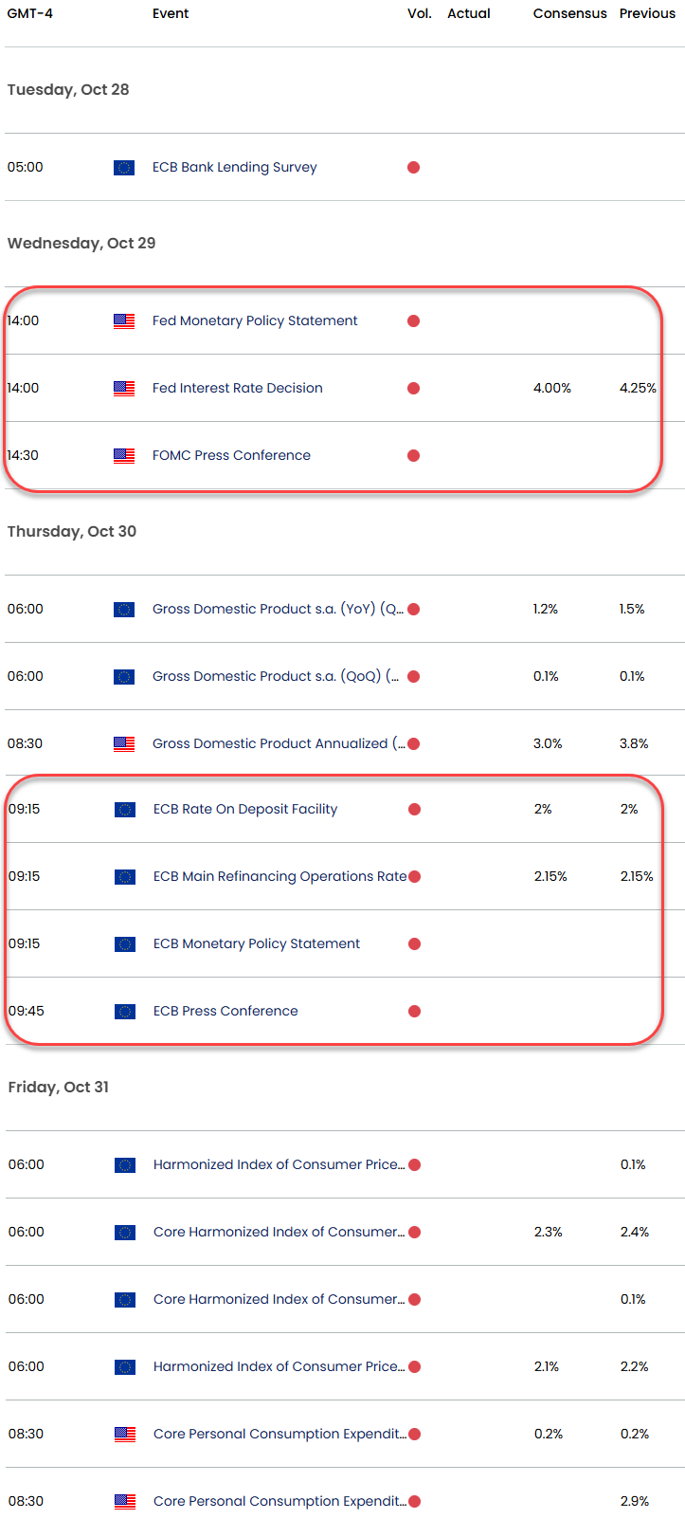Screen dimensions: 685x1519
Task: Toggle the volatility dot for Fed Monetary Policy Statement
Action: [413, 320]
